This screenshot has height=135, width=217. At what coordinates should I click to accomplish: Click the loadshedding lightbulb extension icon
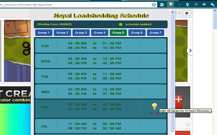click(171, 5)
